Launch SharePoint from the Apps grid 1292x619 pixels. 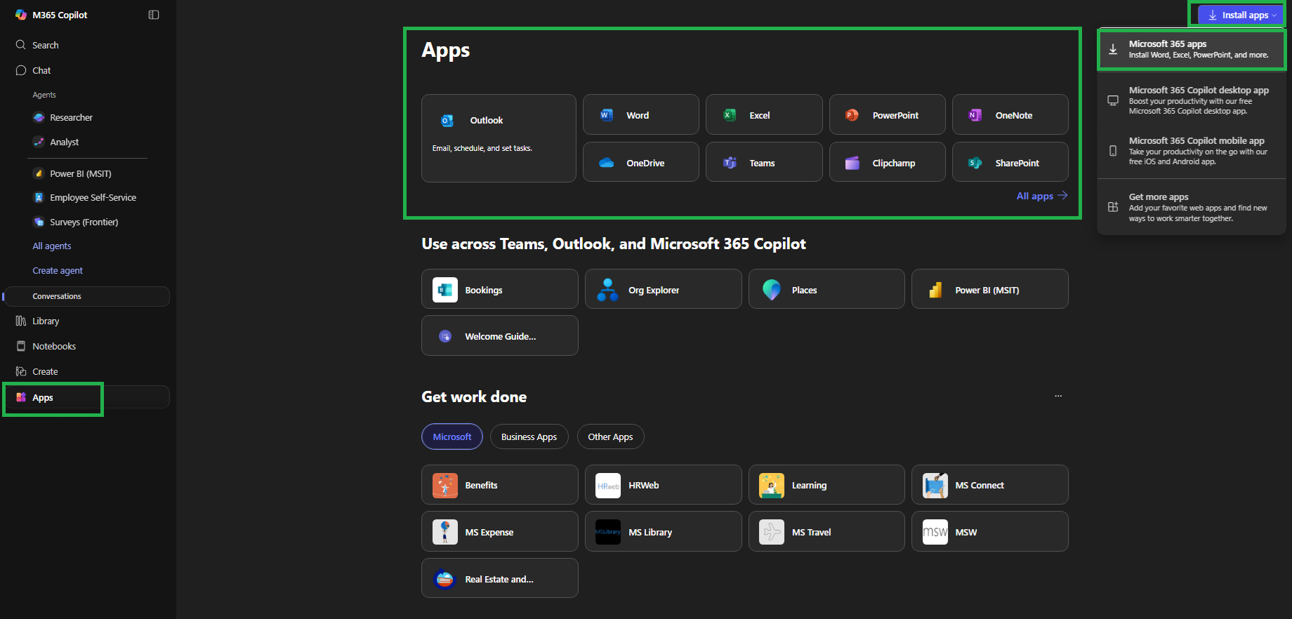pos(1010,162)
